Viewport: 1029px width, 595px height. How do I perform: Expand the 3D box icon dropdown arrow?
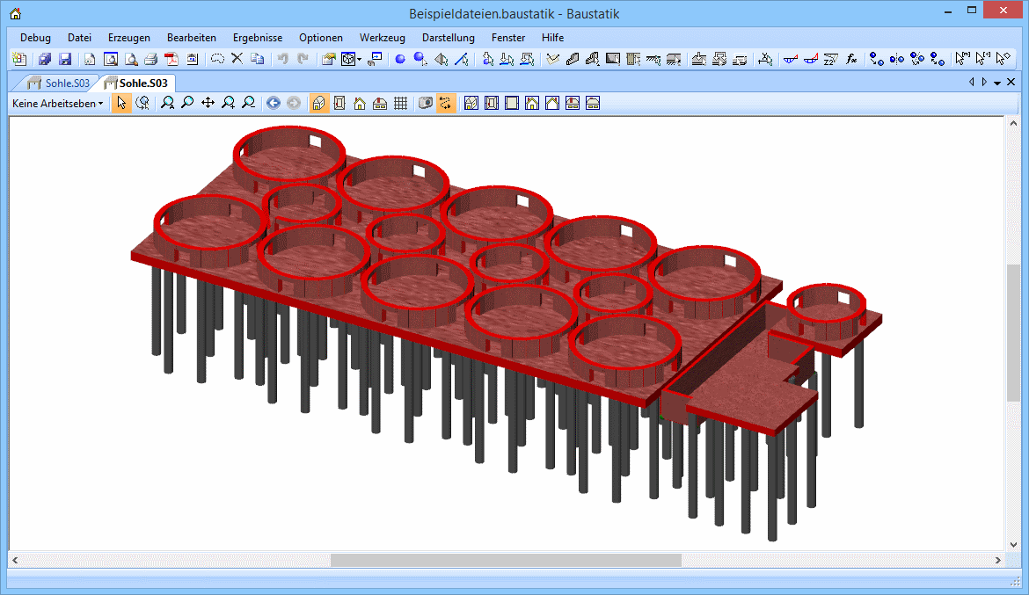click(359, 60)
